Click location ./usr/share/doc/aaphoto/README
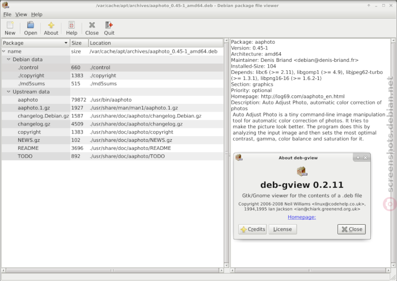 pos(130,148)
